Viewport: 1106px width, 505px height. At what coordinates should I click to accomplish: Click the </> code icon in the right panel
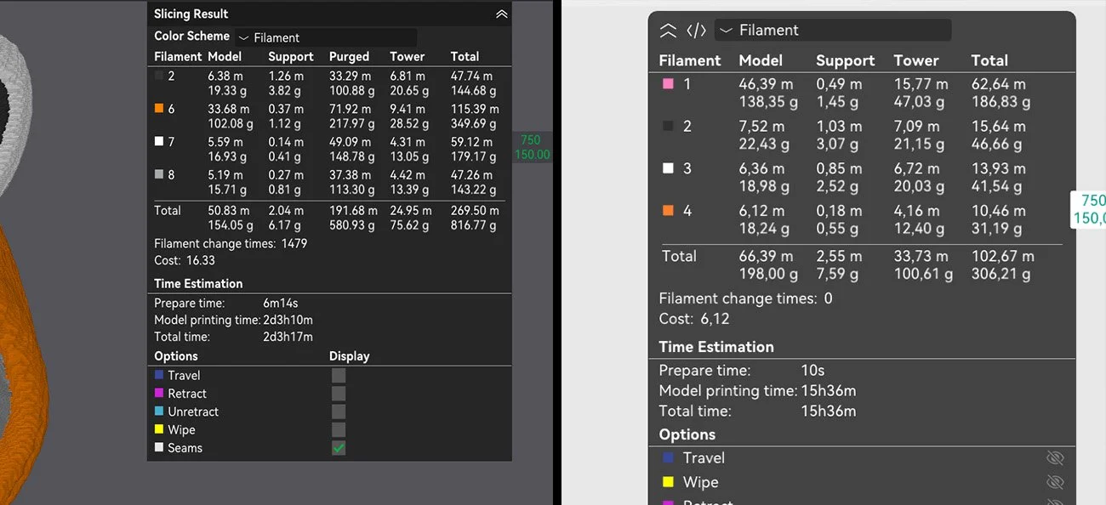[696, 31]
